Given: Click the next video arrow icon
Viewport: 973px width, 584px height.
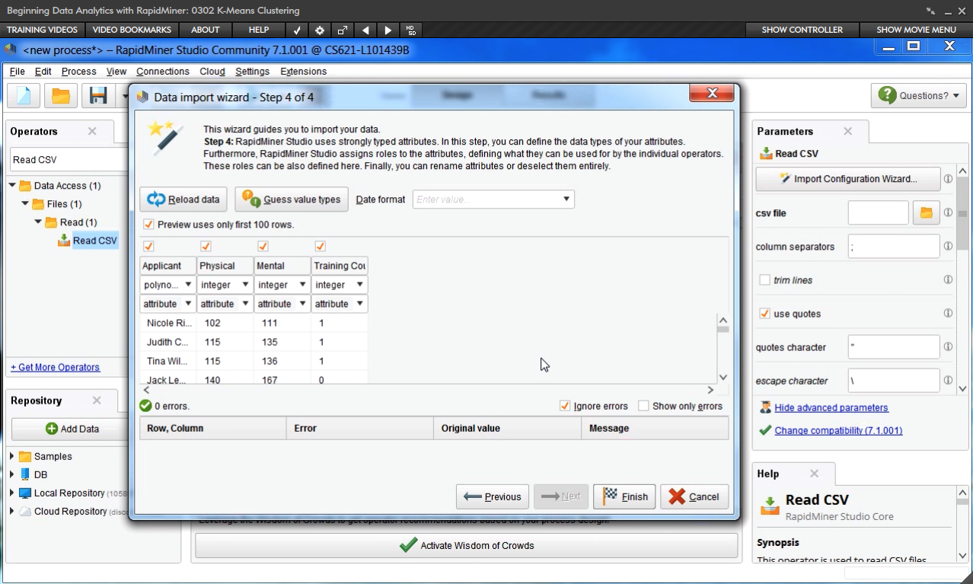Looking at the screenshot, I should point(388,30).
